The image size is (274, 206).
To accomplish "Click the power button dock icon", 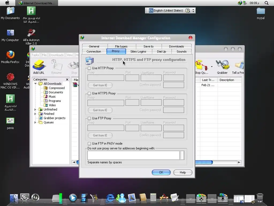I will click(35, 198).
